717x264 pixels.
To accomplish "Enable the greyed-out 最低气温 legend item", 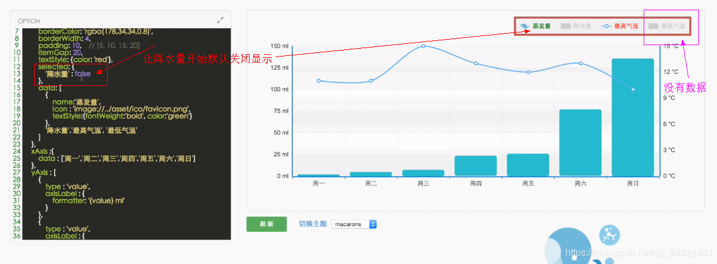I will (666, 26).
